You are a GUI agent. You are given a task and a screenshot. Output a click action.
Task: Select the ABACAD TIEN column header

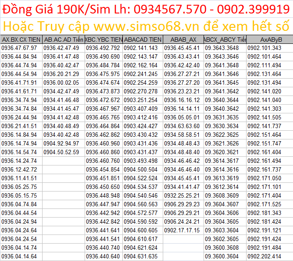click(143, 40)
